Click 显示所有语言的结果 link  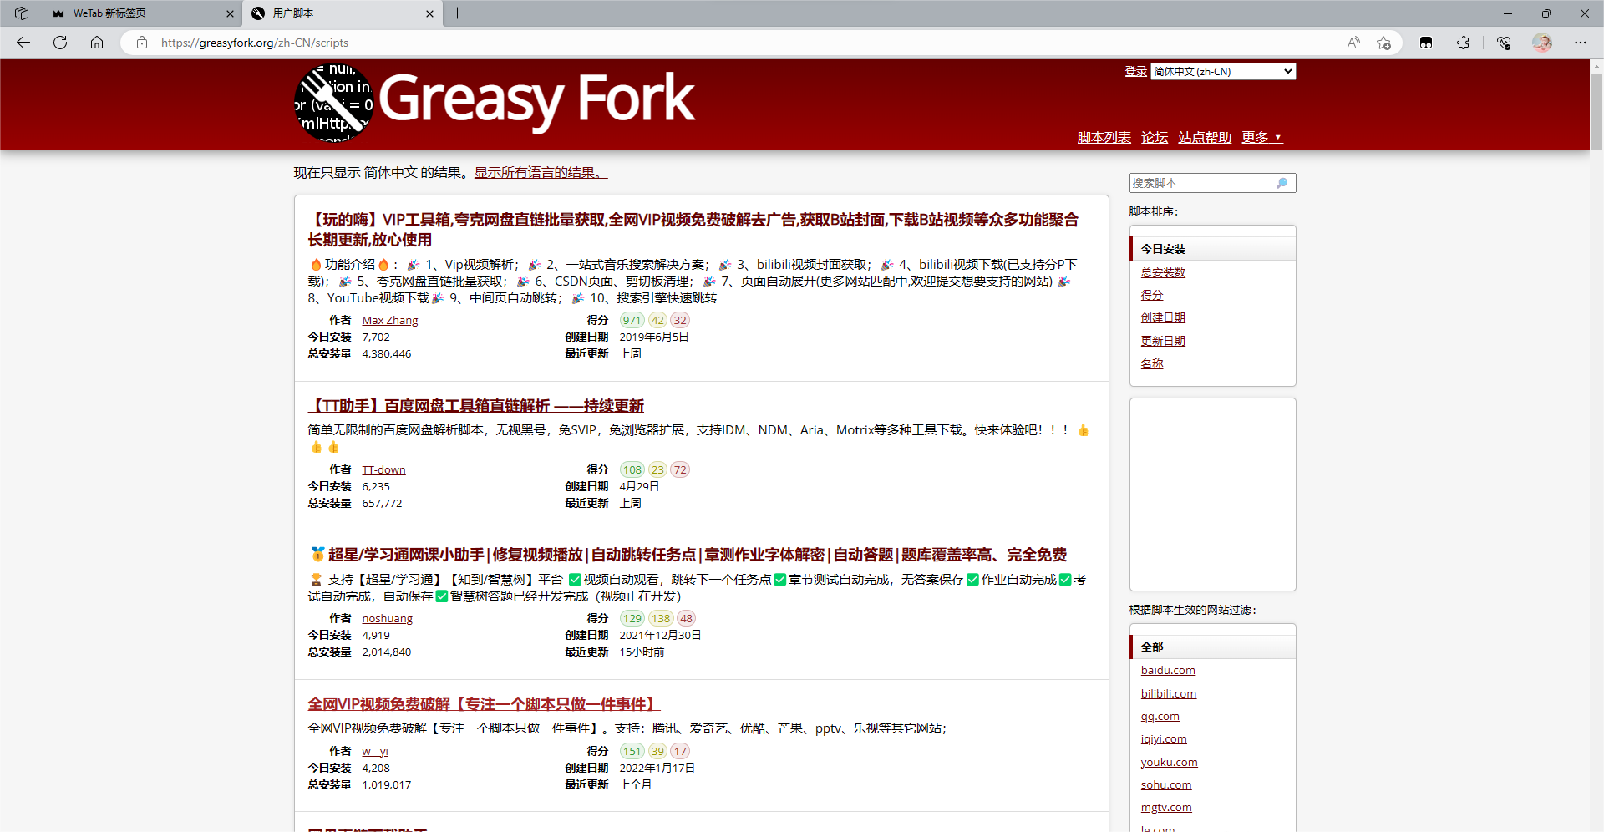point(541,173)
